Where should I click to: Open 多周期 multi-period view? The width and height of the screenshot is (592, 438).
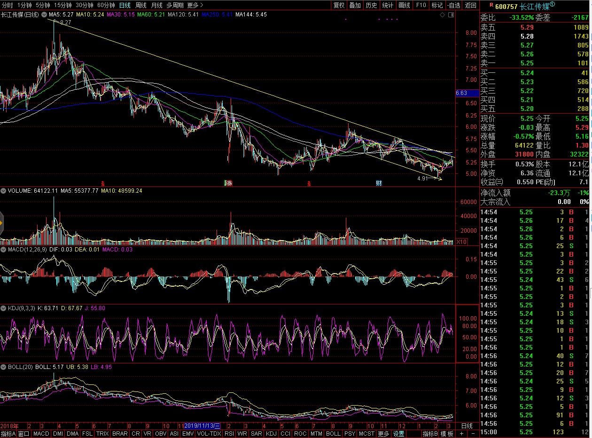point(175,5)
